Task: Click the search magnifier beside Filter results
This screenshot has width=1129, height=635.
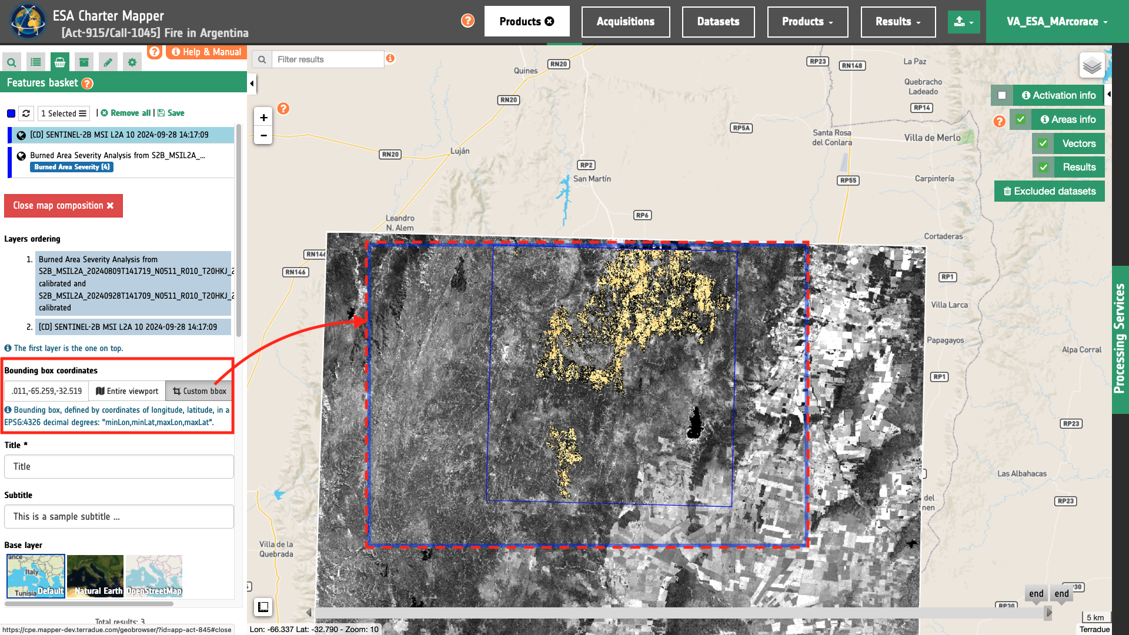Action: (x=262, y=59)
